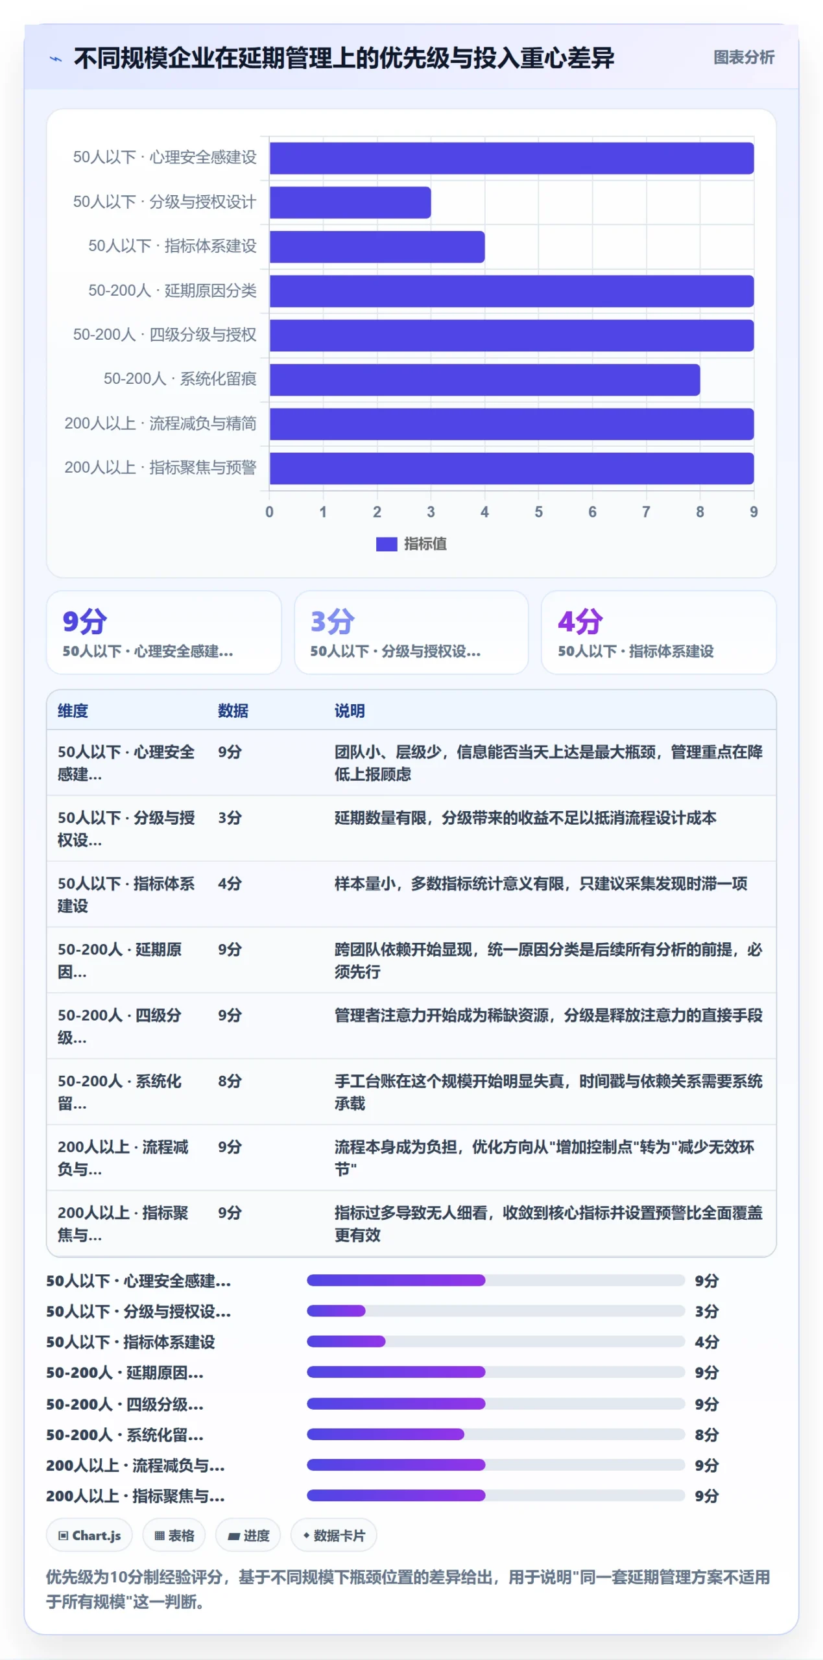823x1660 pixels.
Task: Open the 9分 data card
Action: tap(163, 632)
